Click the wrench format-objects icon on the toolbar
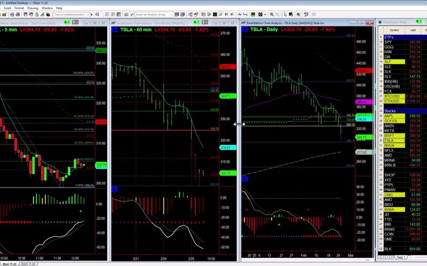Viewport: 427px width, 266px height. click(x=299, y=14)
